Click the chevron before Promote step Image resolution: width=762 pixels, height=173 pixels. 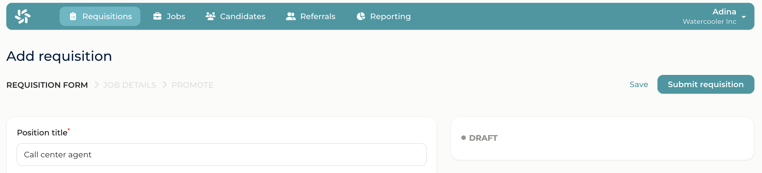click(165, 85)
